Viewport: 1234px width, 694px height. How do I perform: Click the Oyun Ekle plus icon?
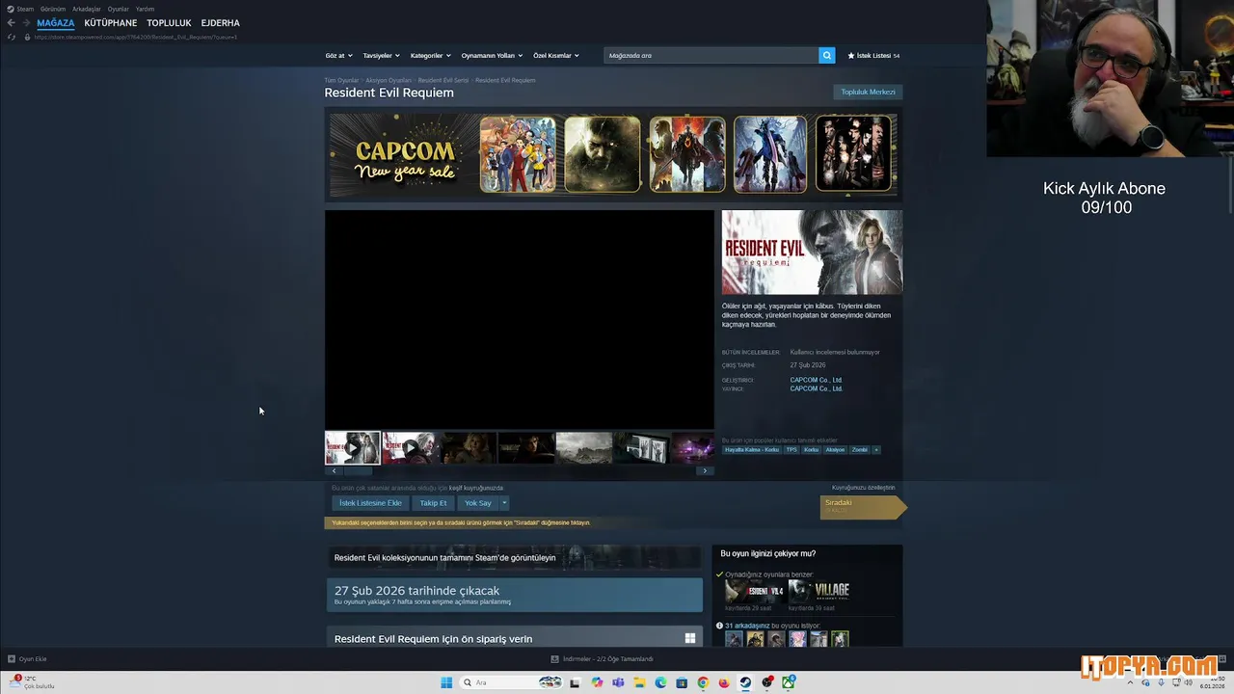coord(12,659)
